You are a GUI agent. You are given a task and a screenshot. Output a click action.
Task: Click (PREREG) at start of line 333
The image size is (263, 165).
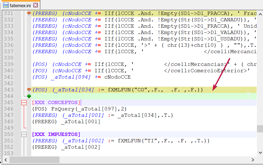tap(45, 26)
